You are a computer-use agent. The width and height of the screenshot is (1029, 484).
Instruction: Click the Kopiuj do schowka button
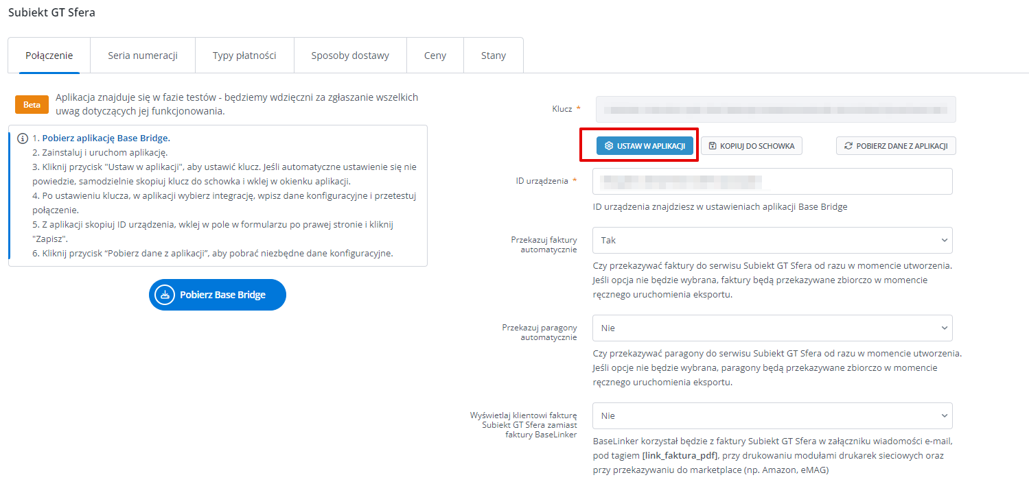coord(752,145)
